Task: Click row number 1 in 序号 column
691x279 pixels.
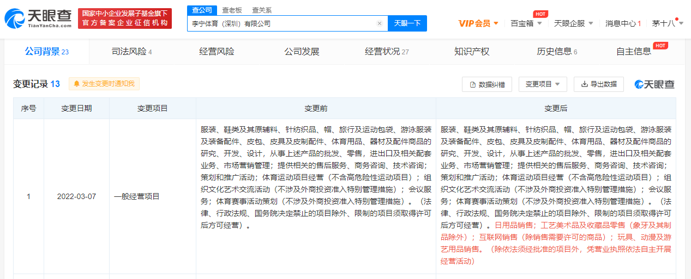Action: tap(28, 196)
